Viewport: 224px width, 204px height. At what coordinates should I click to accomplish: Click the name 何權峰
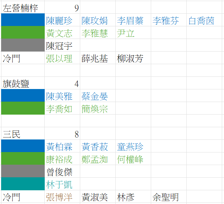coord(130,159)
